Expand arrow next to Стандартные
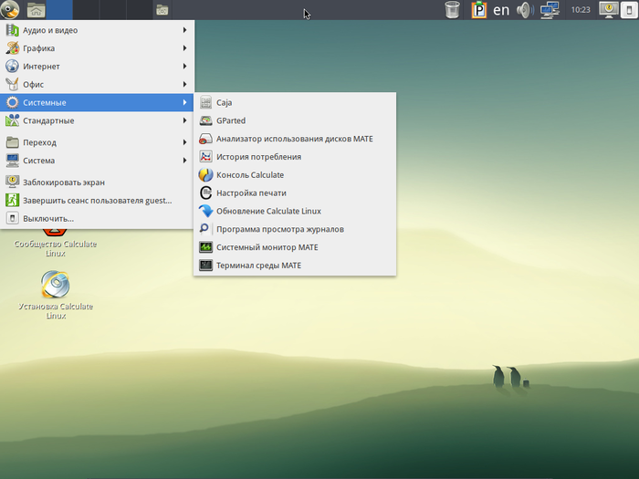This screenshot has width=639, height=479. pos(184,120)
